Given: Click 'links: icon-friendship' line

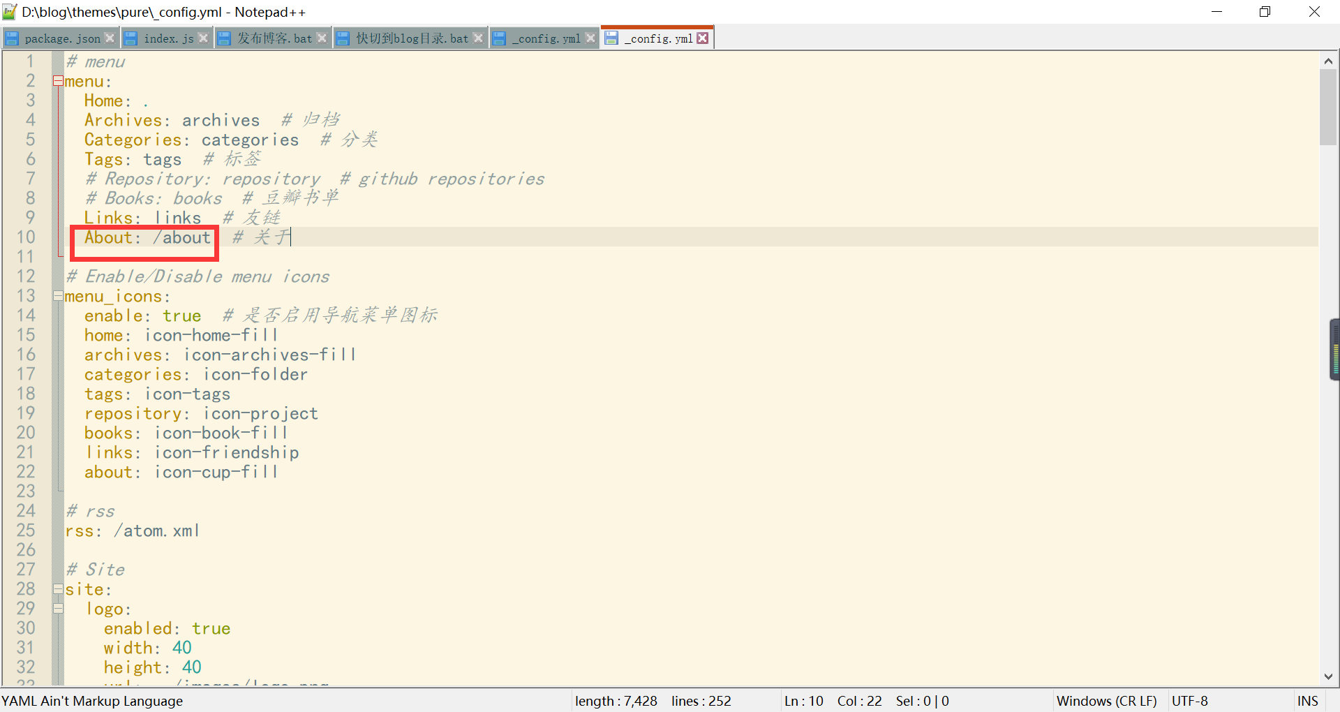Looking at the screenshot, I should click(191, 452).
